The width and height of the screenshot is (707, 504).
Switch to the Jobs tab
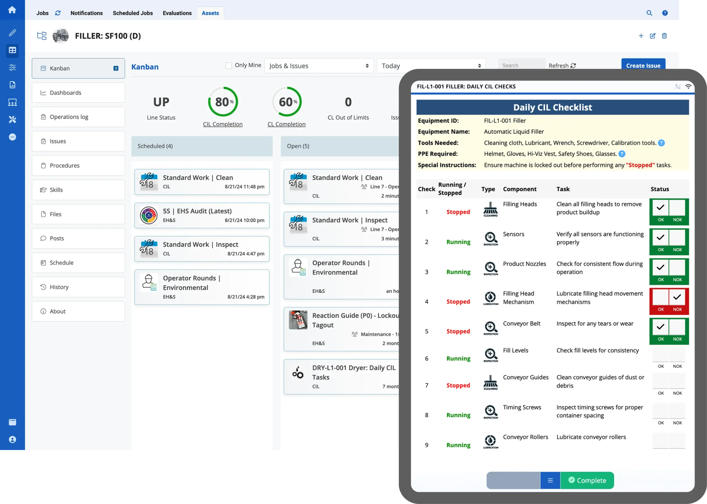click(43, 13)
